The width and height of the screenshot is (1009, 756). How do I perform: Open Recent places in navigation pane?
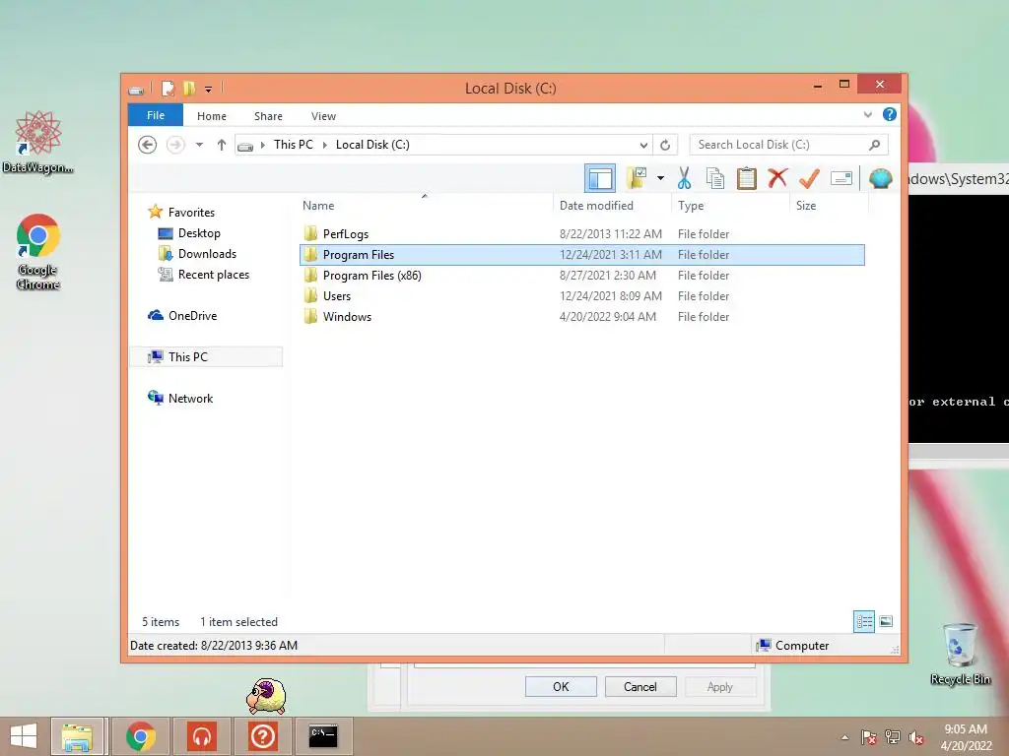[213, 275]
